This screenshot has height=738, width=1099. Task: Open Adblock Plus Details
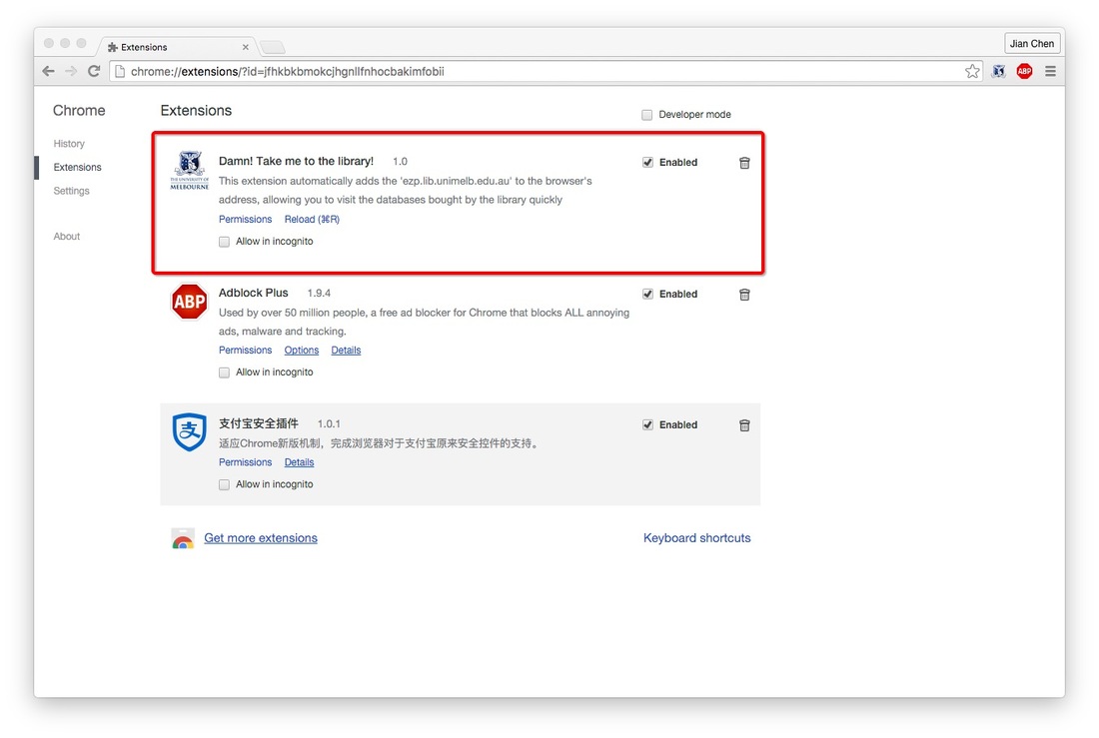(347, 351)
